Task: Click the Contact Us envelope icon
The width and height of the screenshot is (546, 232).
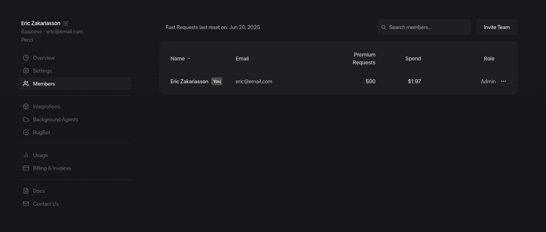Action: [26, 204]
